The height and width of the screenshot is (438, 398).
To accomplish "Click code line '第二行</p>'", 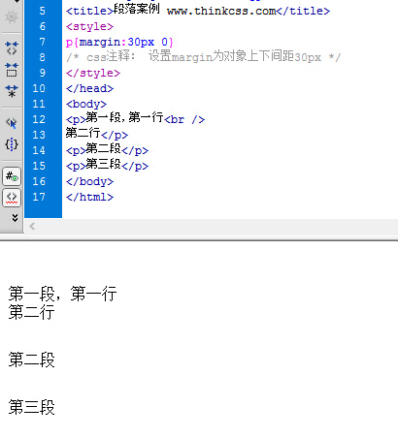I will [97, 134].
